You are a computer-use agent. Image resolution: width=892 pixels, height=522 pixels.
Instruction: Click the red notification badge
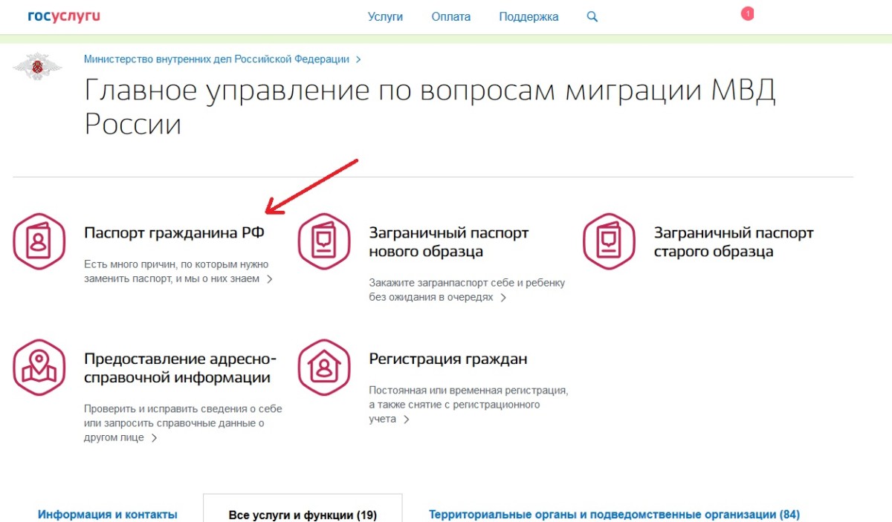pos(747,13)
